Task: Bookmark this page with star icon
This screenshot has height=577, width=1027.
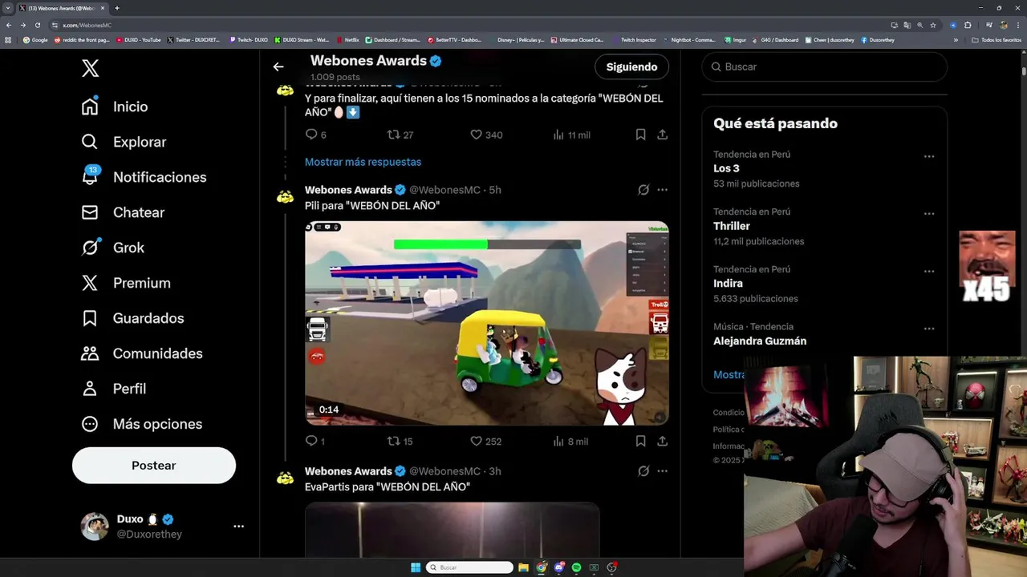Action: (932, 25)
